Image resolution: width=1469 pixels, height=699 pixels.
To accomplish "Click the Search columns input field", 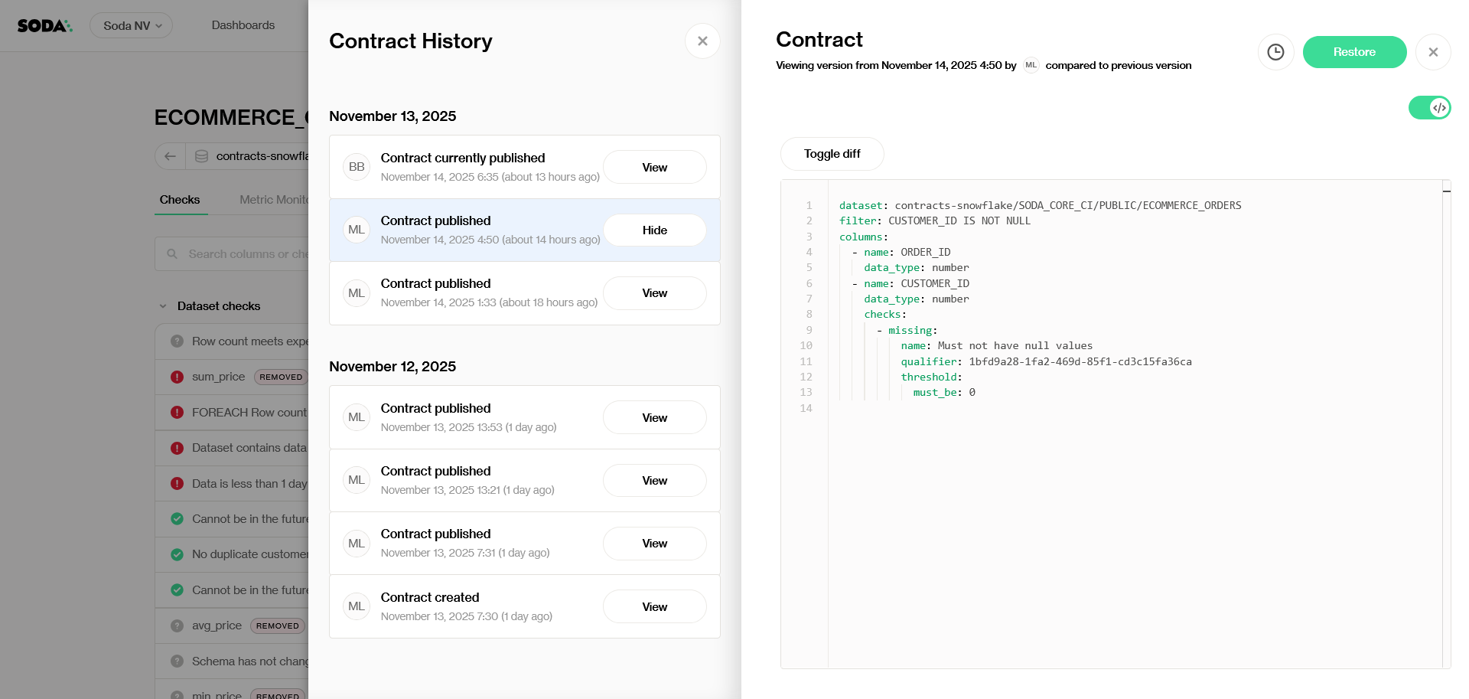I will click(x=246, y=254).
